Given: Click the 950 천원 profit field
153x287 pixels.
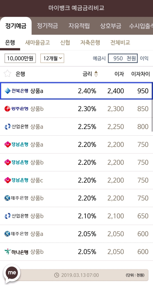Looking at the screenshot, I should coord(123,58).
